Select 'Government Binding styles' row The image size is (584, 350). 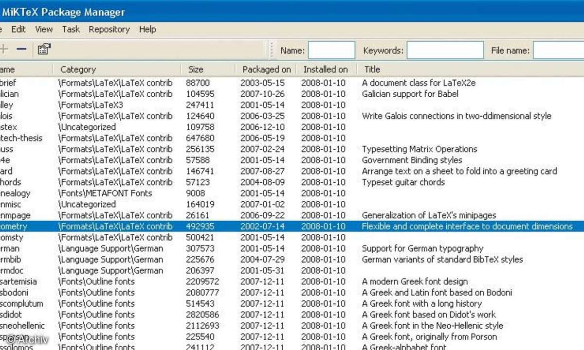pyautogui.click(x=292, y=160)
